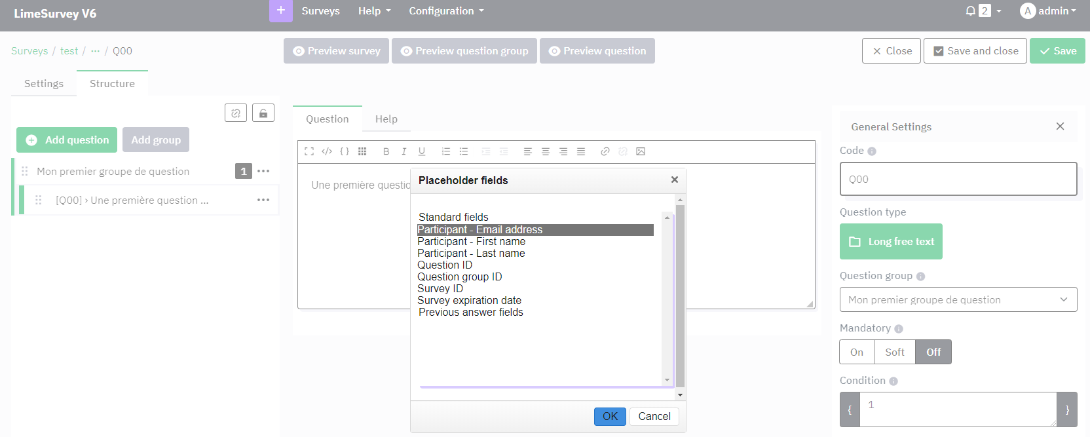Click the italic formatting icon
1090x437 pixels.
(404, 151)
